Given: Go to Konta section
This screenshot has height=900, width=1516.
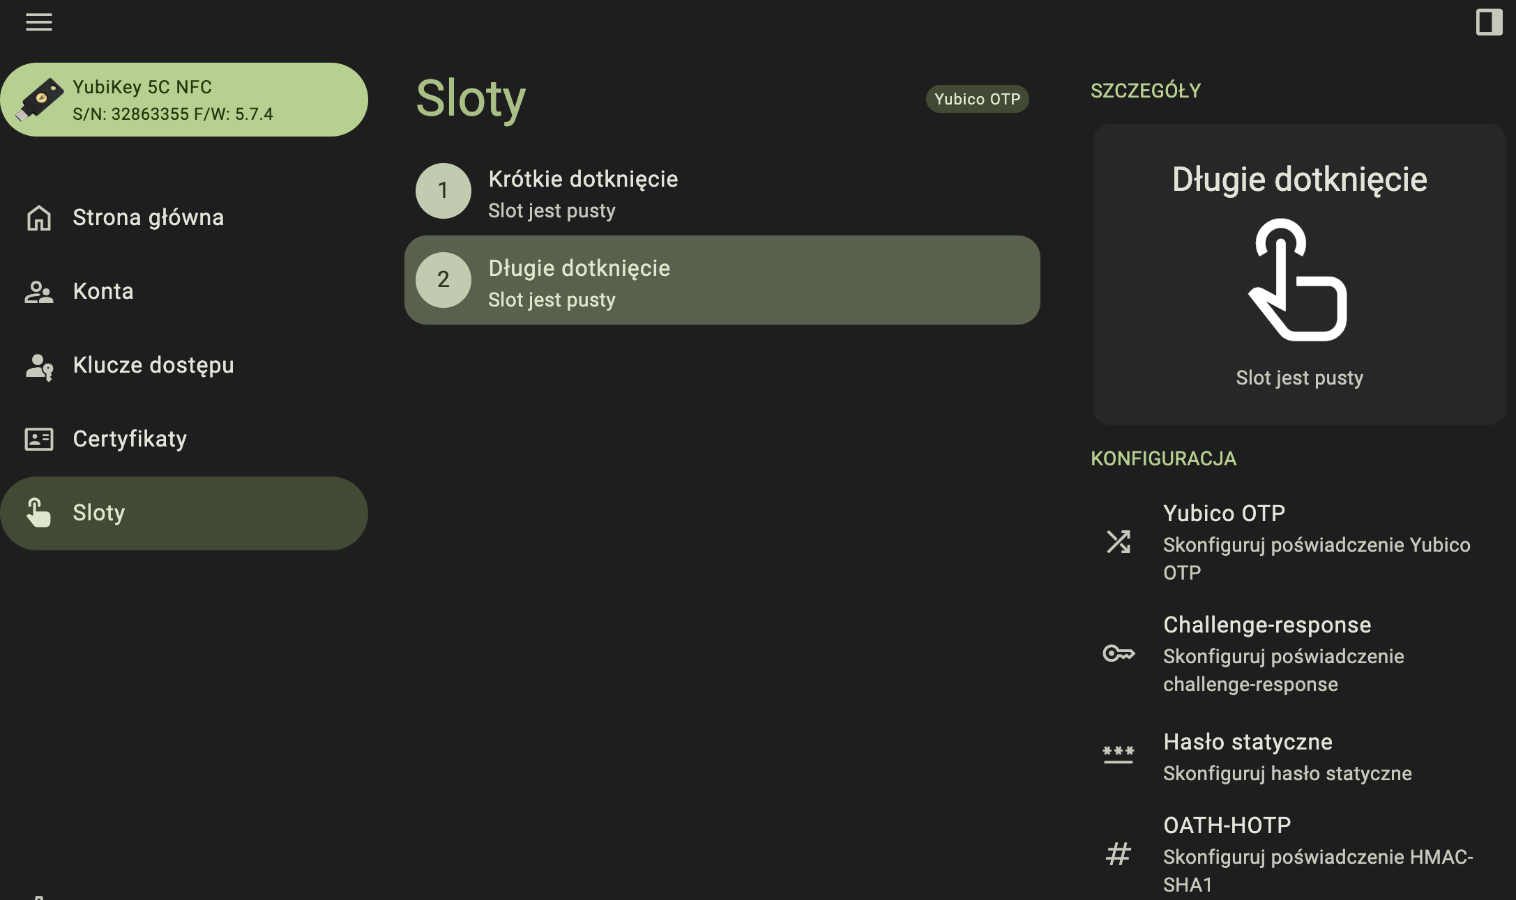Looking at the screenshot, I should [184, 291].
